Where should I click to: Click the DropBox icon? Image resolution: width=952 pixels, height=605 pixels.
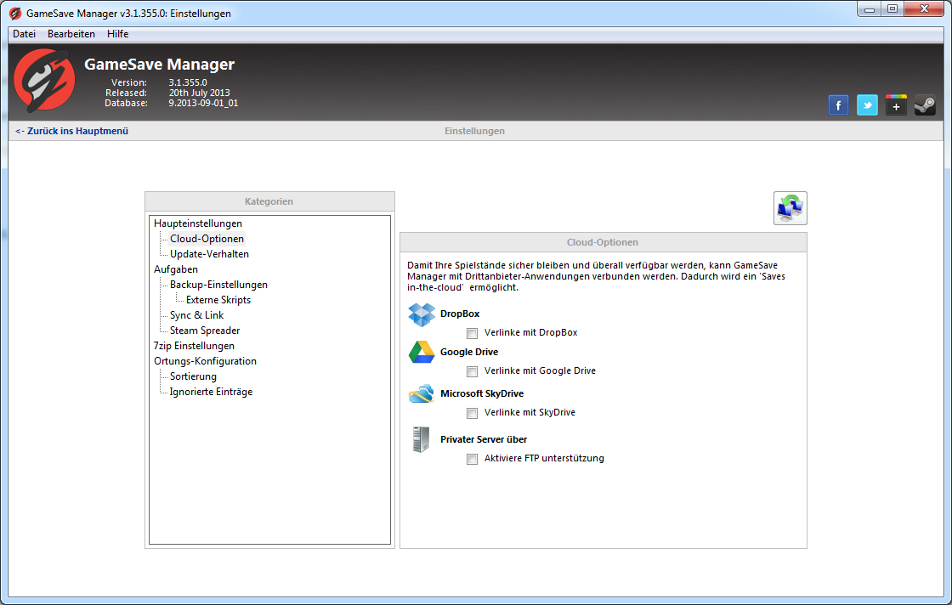(x=422, y=314)
